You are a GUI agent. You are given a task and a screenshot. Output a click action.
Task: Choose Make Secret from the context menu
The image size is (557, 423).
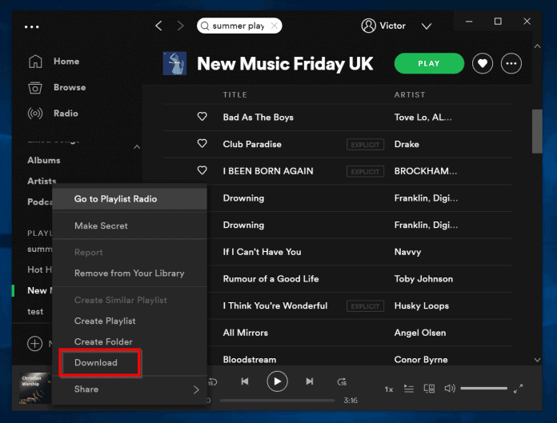(x=130, y=225)
